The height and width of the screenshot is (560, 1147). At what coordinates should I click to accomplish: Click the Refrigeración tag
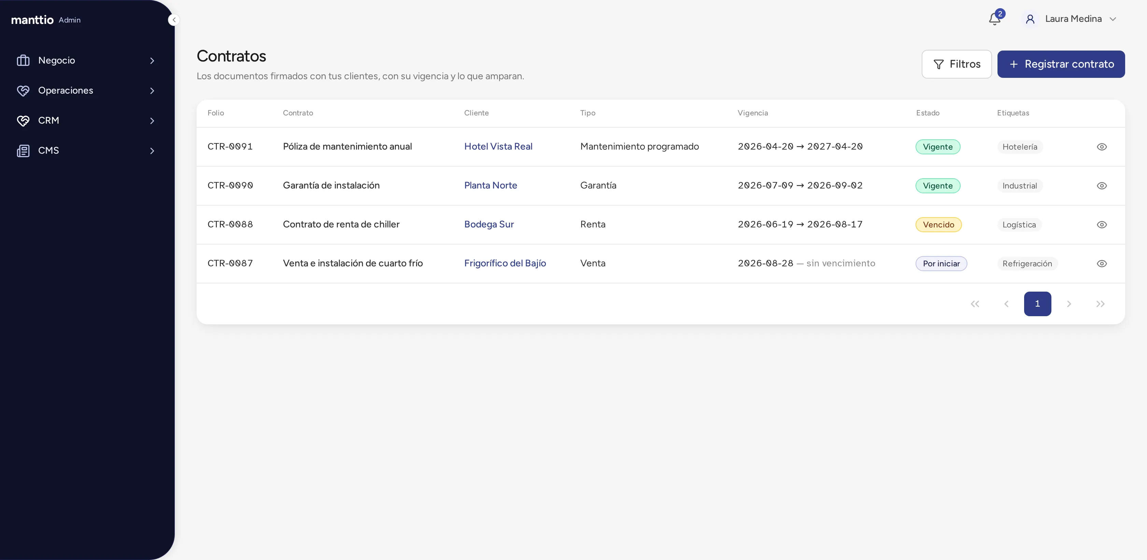(1027, 263)
